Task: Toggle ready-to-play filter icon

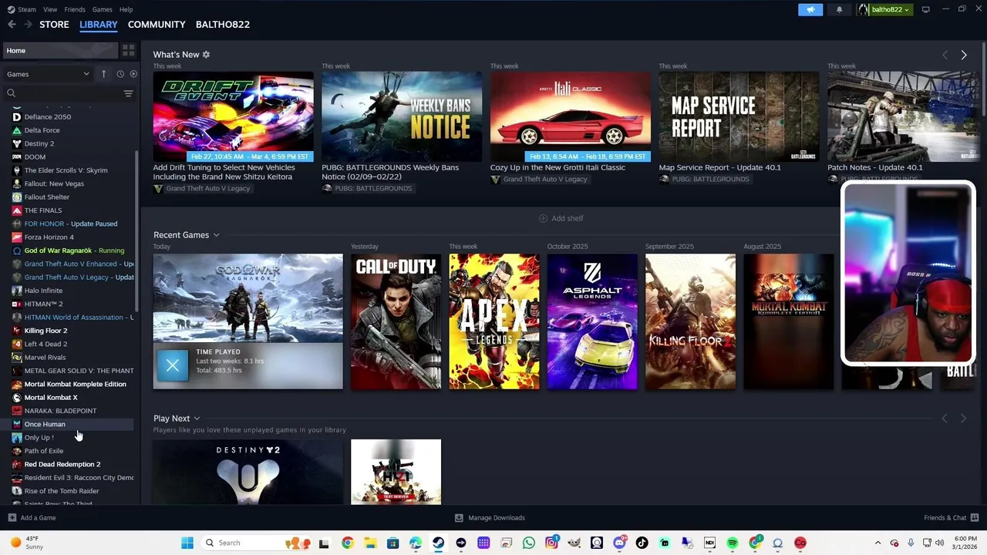Action: tap(133, 74)
